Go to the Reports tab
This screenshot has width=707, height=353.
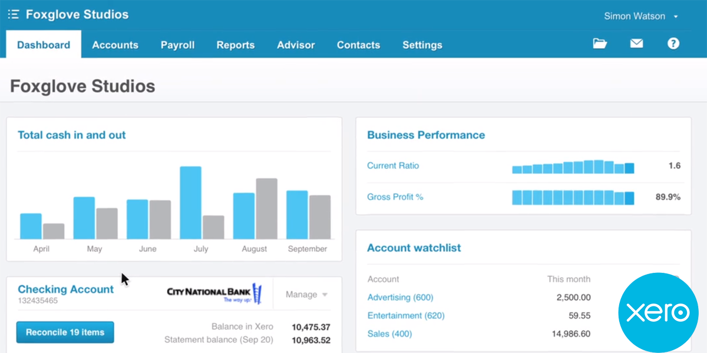coord(235,45)
